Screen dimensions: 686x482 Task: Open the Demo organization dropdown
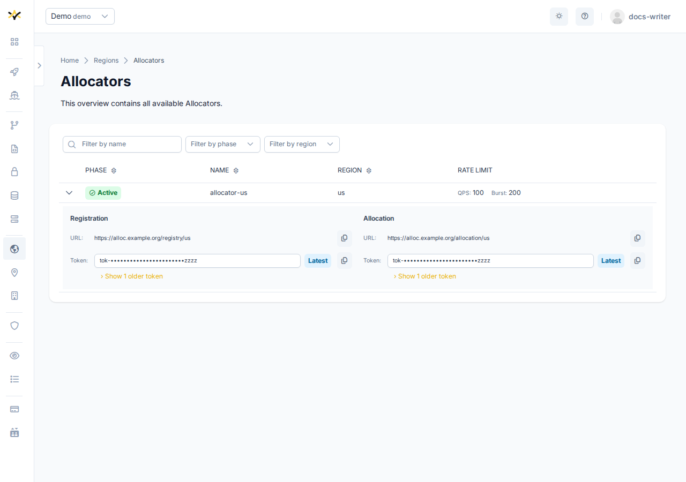tap(80, 16)
